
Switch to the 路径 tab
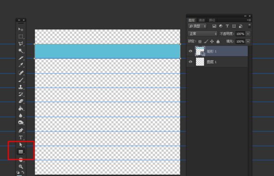(212, 20)
